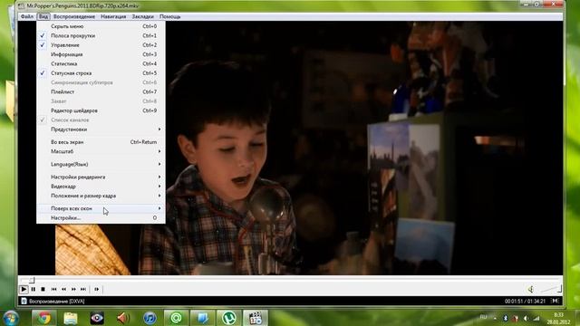Click the seek bar track past the thumb
Viewport: 580px width, 326px height.
coord(296,280)
